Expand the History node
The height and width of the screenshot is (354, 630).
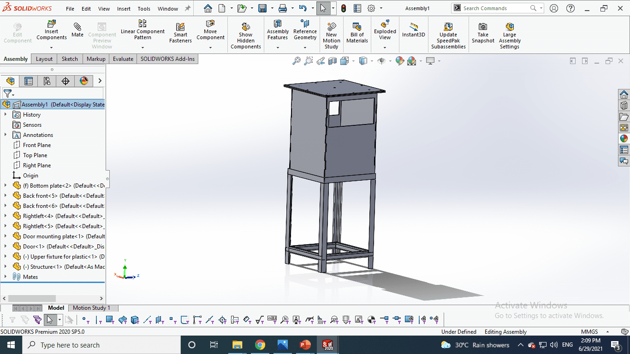coord(6,115)
